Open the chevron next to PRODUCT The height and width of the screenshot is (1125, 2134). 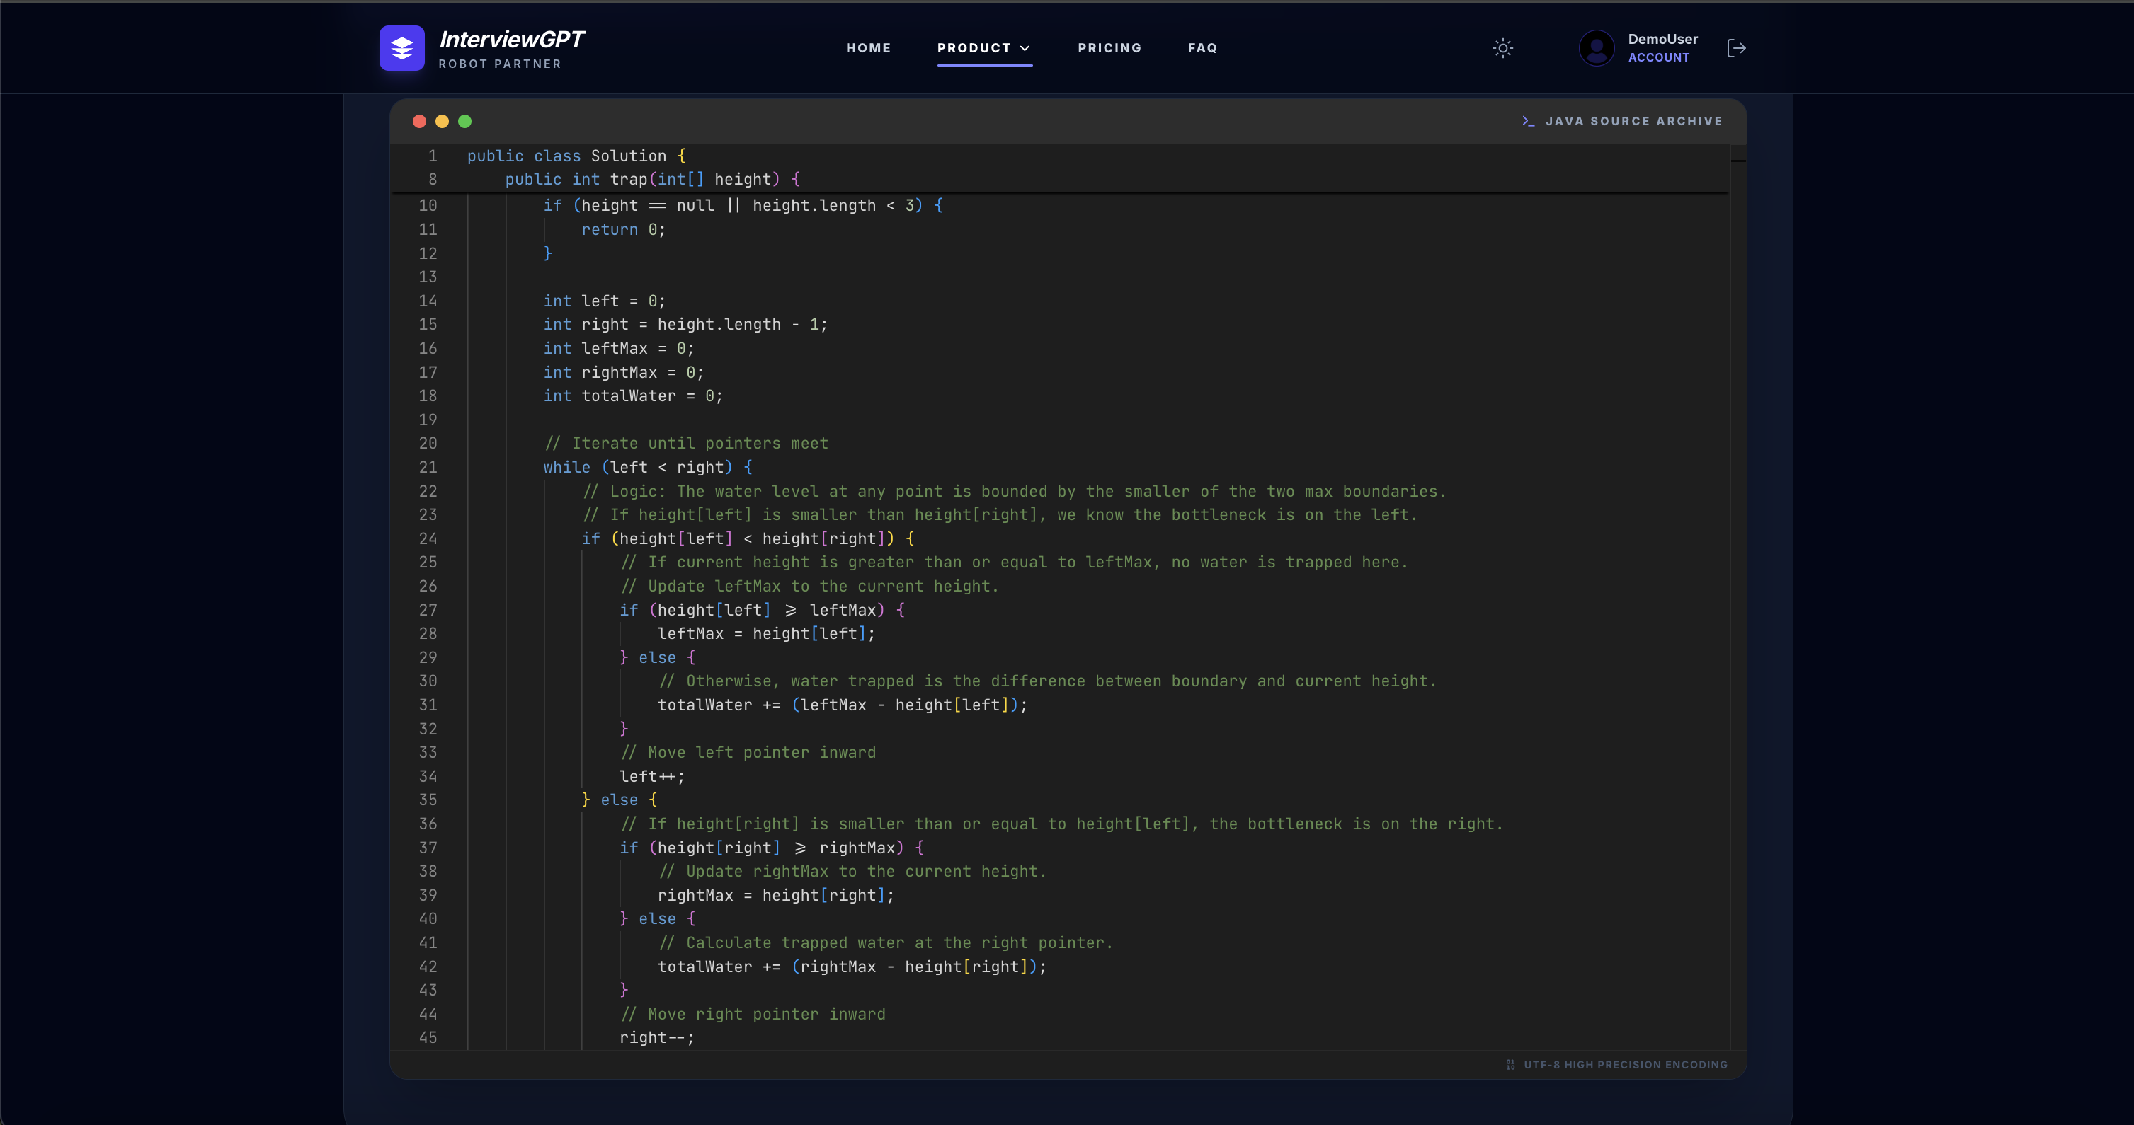click(1025, 48)
